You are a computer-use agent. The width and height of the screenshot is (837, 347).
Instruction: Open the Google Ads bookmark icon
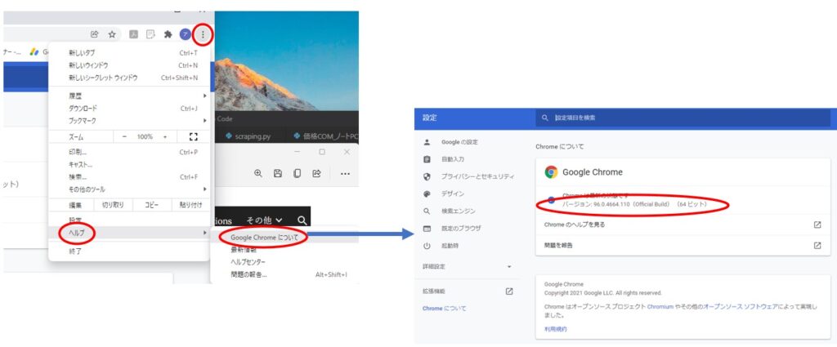click(34, 51)
